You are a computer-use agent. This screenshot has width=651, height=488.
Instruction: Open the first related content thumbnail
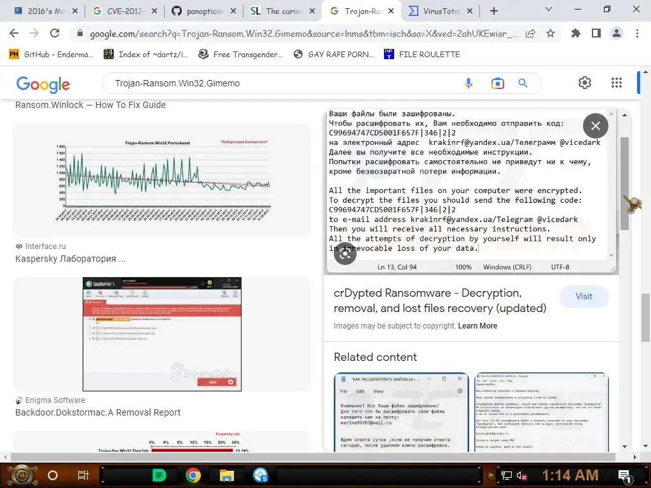402,412
